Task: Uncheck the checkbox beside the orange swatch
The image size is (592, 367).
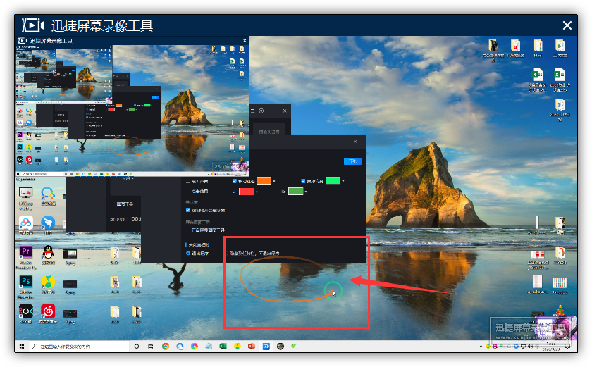Action: pos(235,181)
